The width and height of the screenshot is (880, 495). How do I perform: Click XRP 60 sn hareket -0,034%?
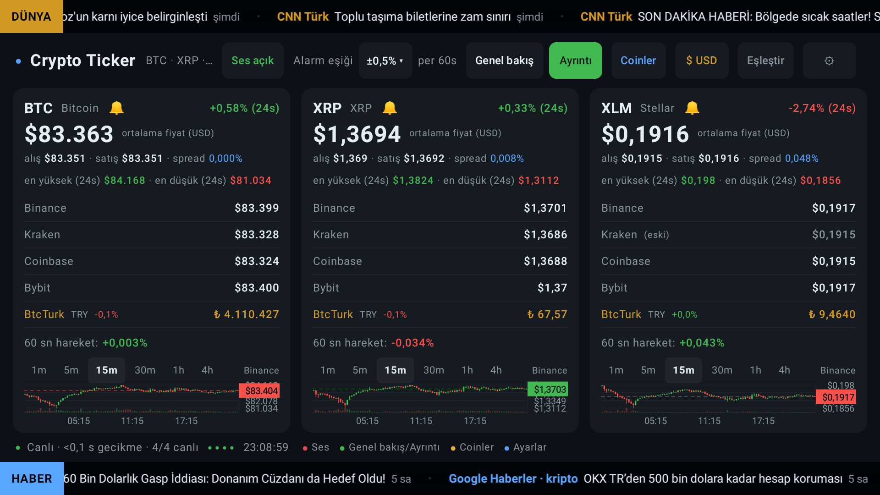tap(412, 343)
